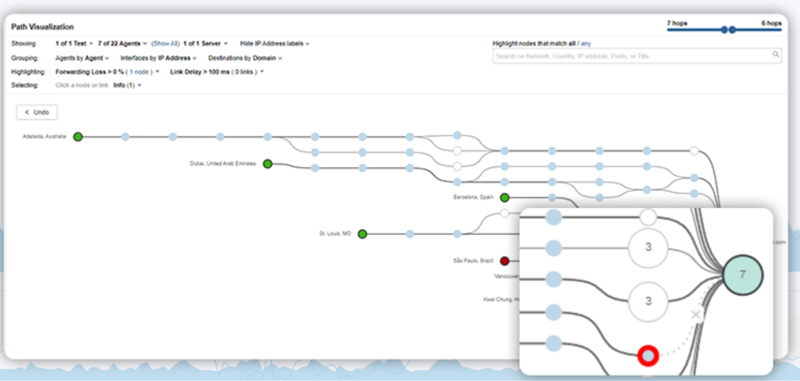Click the first hop node after Dubai
The height and width of the screenshot is (381, 800).
314,168
